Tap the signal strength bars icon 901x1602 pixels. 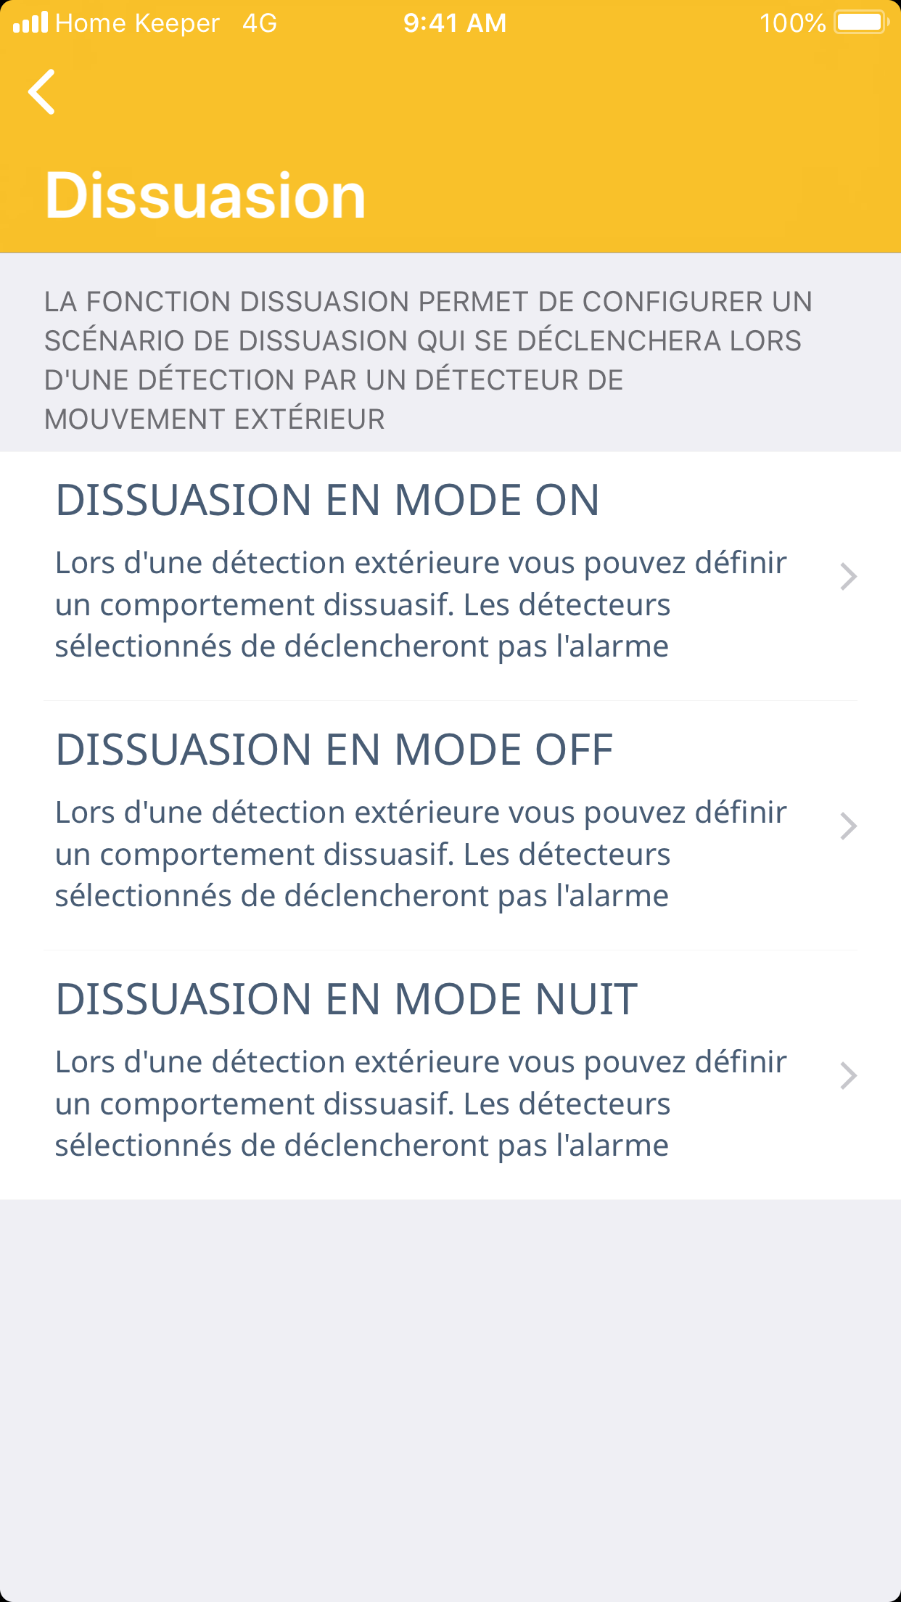pos(30,22)
